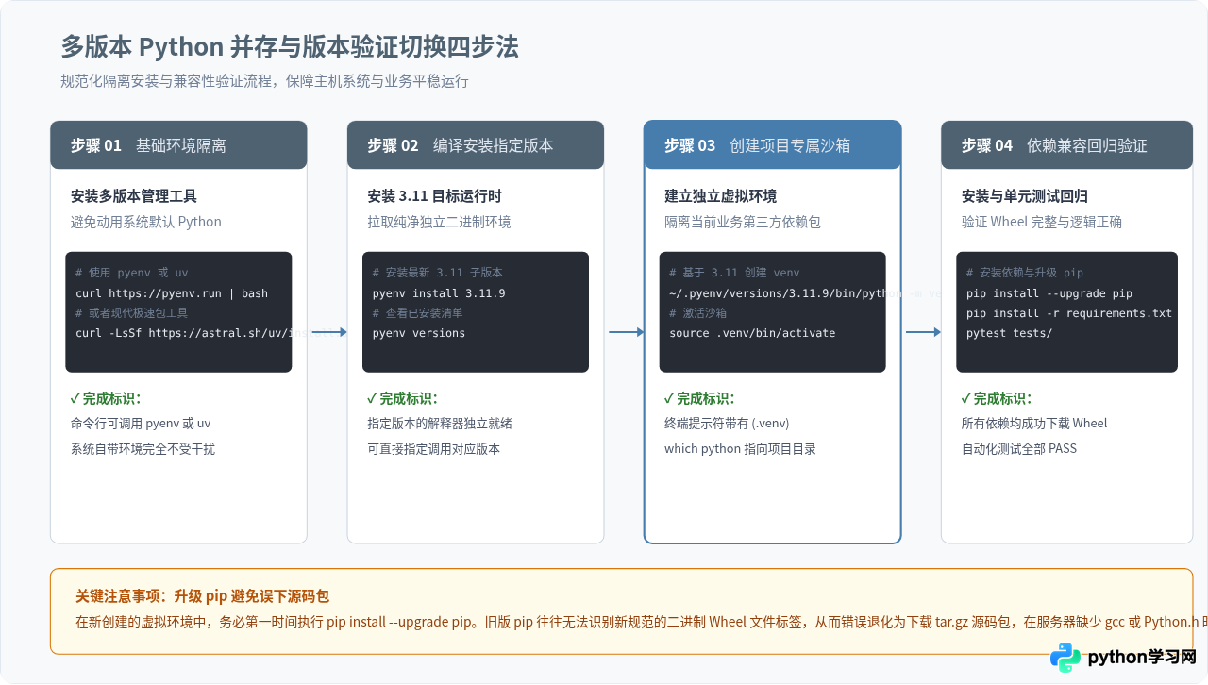Click the text 终端提示符带有 (.venv)
Screen dimensions: 1208x685
727,424
